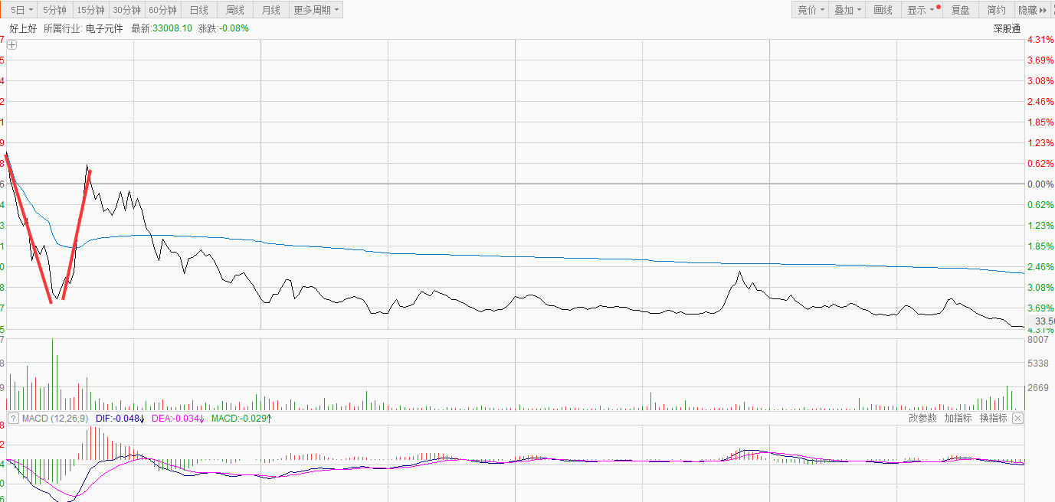Click 加指标 to add an indicator
1055x502 pixels.
click(958, 419)
